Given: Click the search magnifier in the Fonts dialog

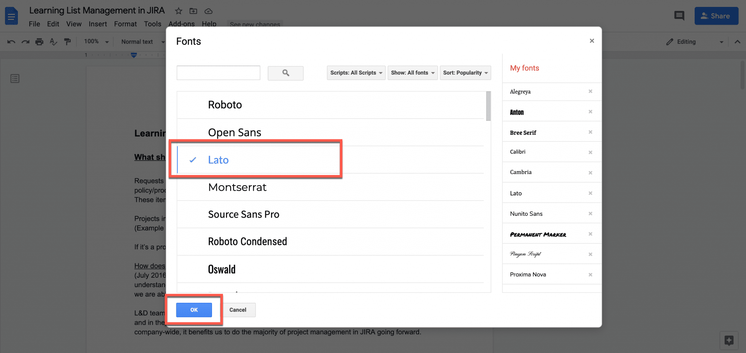Looking at the screenshot, I should 286,73.
